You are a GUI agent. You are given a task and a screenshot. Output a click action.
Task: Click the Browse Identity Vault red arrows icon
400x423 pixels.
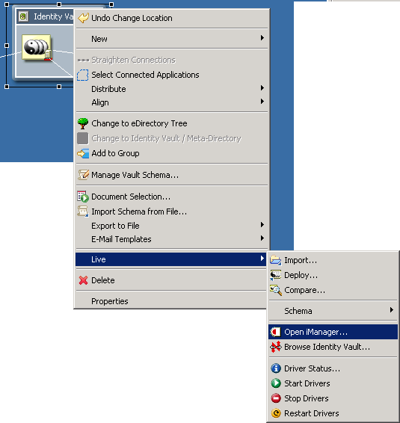click(x=276, y=347)
